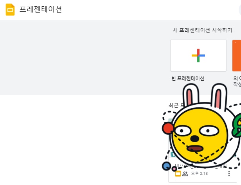Open the orange template thumbnail
The height and width of the screenshot is (185, 241).
coord(237,56)
